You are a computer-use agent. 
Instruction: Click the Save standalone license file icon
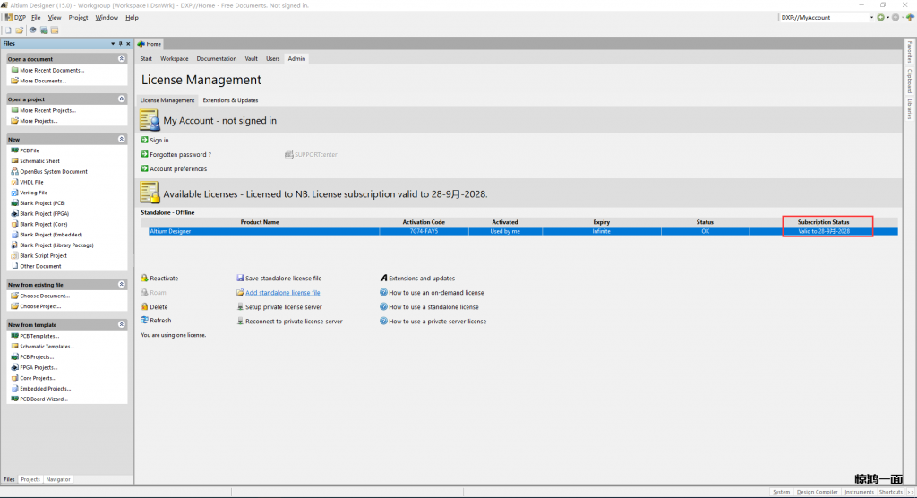click(x=240, y=279)
